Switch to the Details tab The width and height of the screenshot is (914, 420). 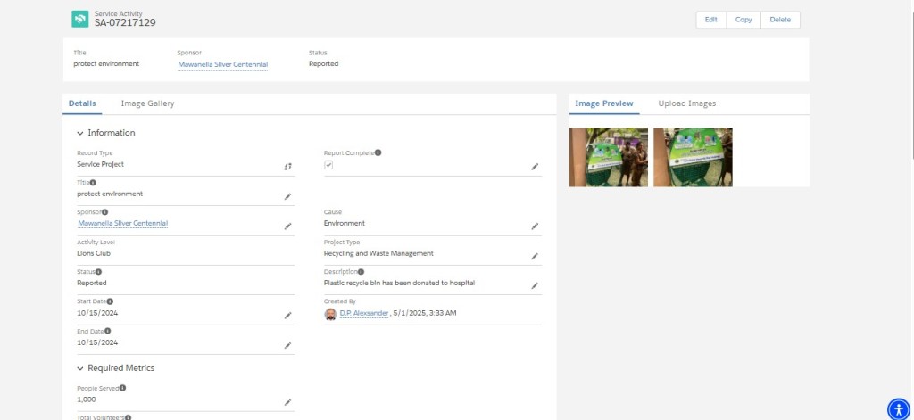(x=82, y=103)
